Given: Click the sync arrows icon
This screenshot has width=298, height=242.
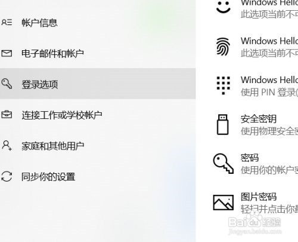Looking at the screenshot, I should point(7,176).
